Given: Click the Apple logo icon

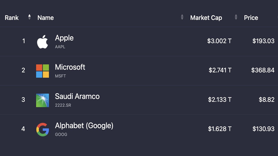Looking at the screenshot, I should click(42, 42).
